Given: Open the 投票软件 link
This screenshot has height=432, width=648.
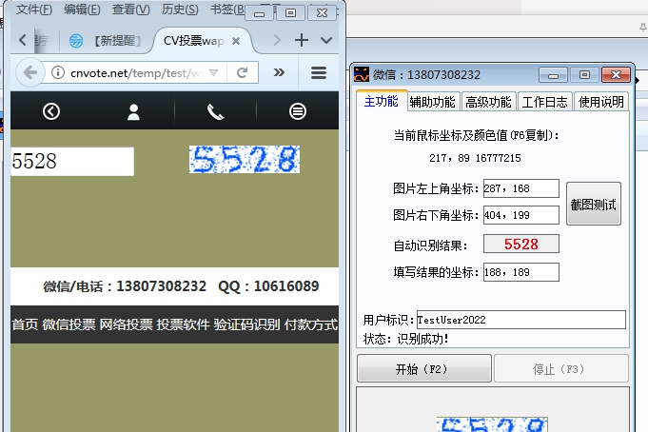Looking at the screenshot, I should (x=183, y=324).
